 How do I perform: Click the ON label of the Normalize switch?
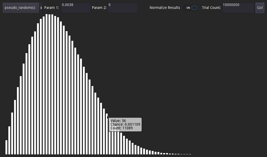[x=188, y=8]
